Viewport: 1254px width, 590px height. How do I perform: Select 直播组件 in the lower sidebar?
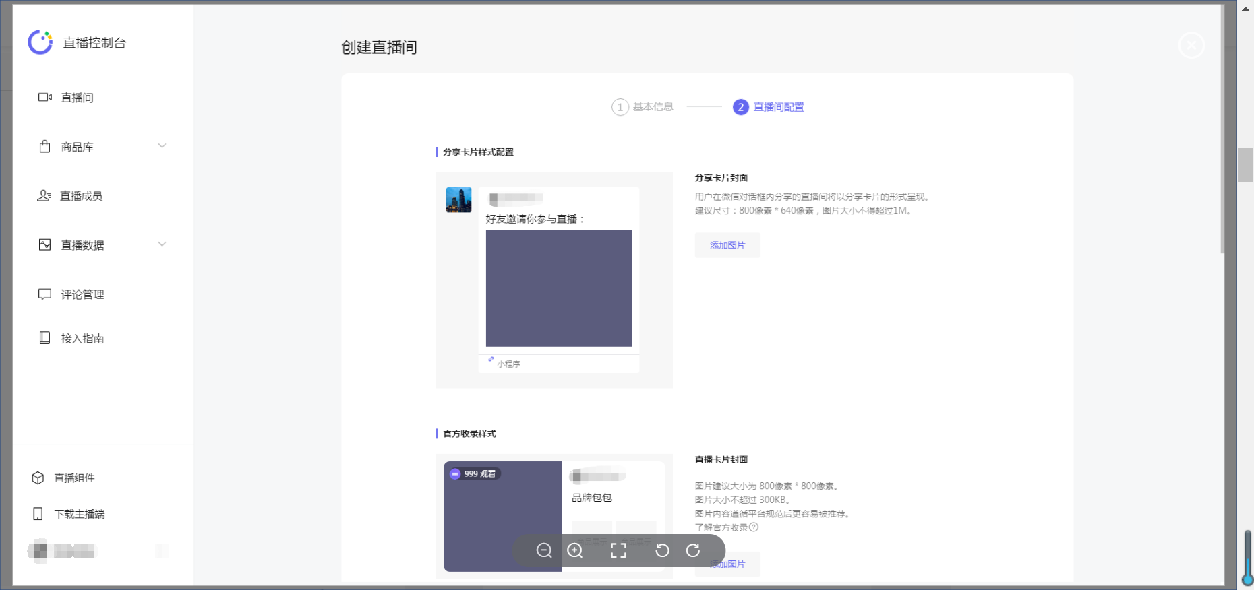click(74, 478)
